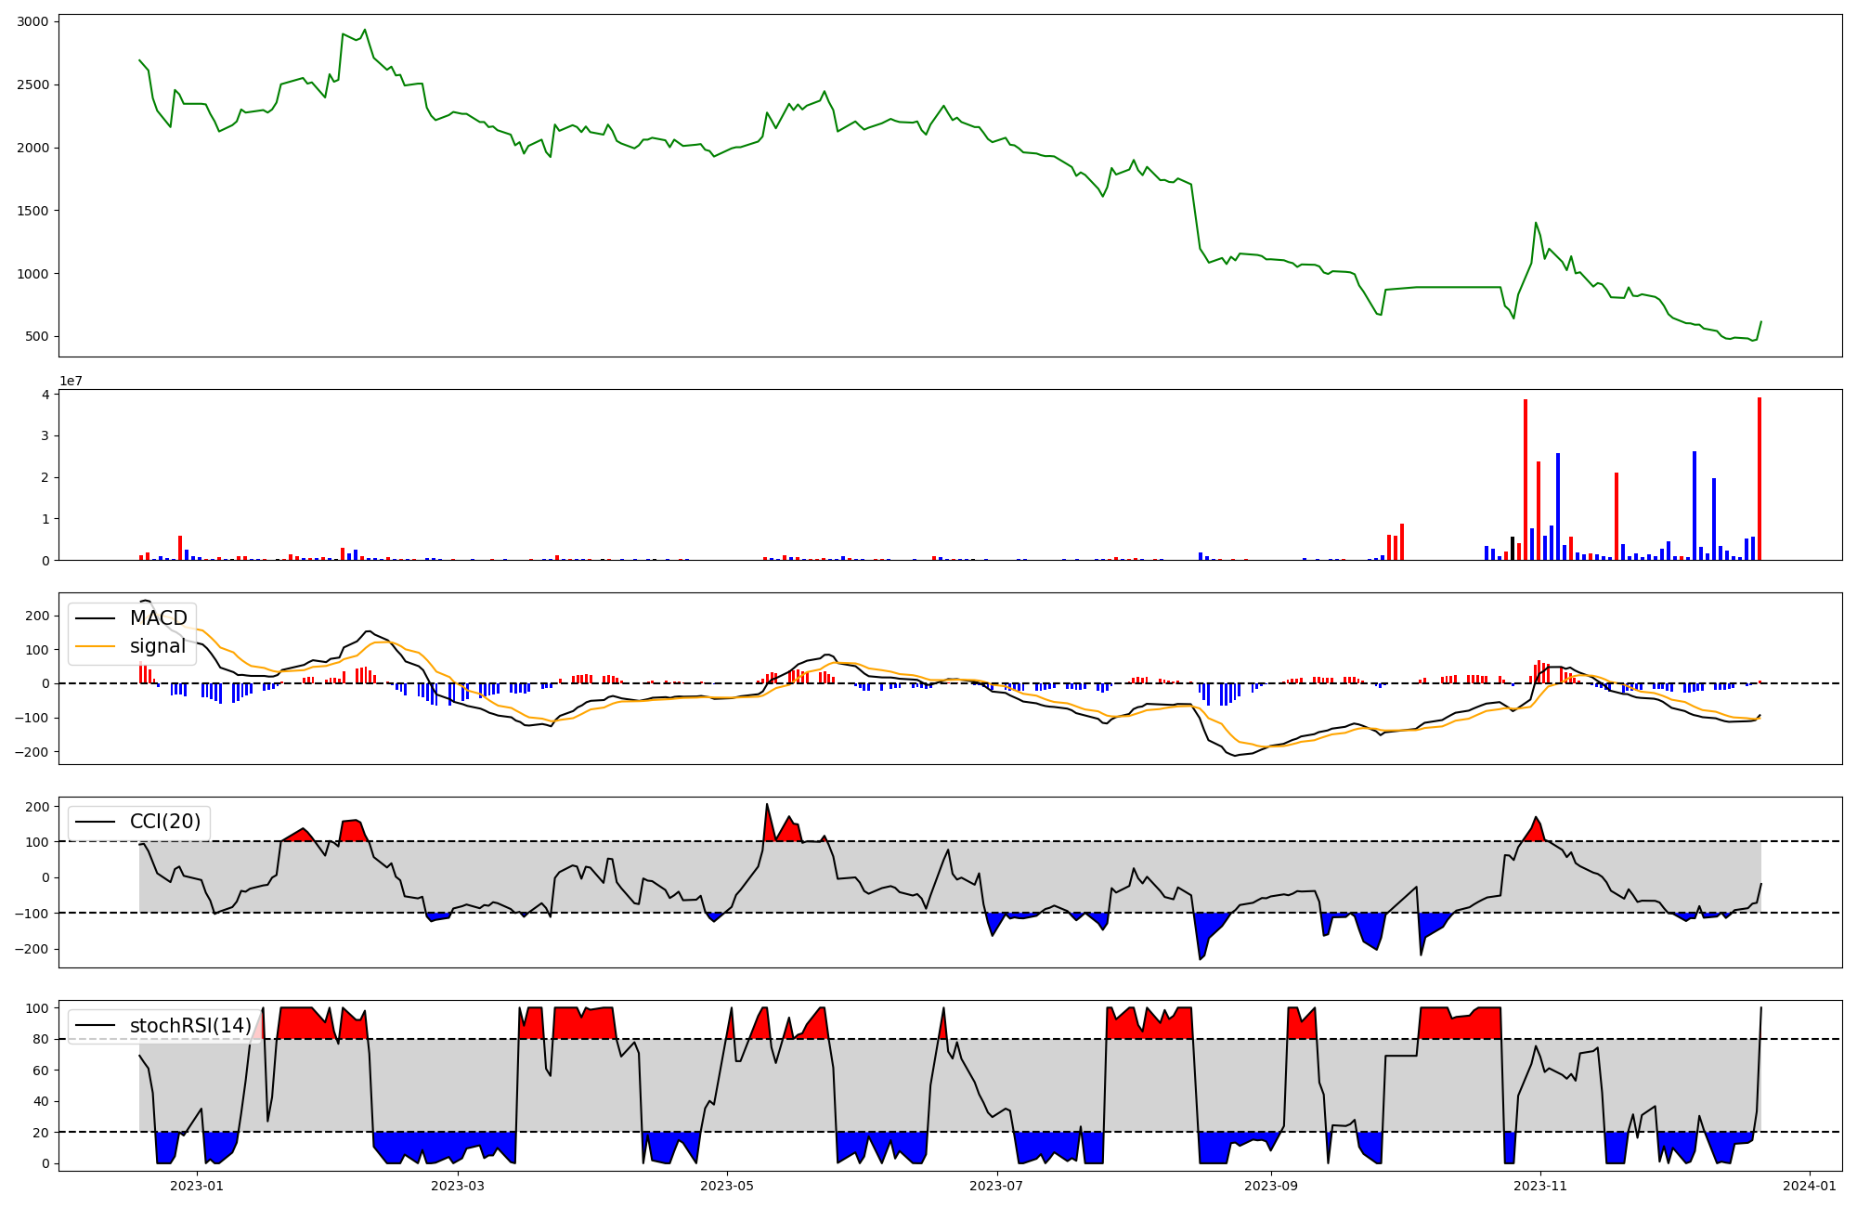The height and width of the screenshot is (1207, 1857).
Task: Click the 2023-05 x-axis tick label
Action: 727,1186
